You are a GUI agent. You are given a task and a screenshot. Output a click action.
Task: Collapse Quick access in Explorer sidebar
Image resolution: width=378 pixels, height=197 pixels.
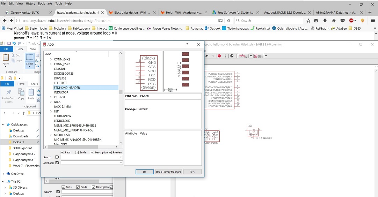(3, 124)
